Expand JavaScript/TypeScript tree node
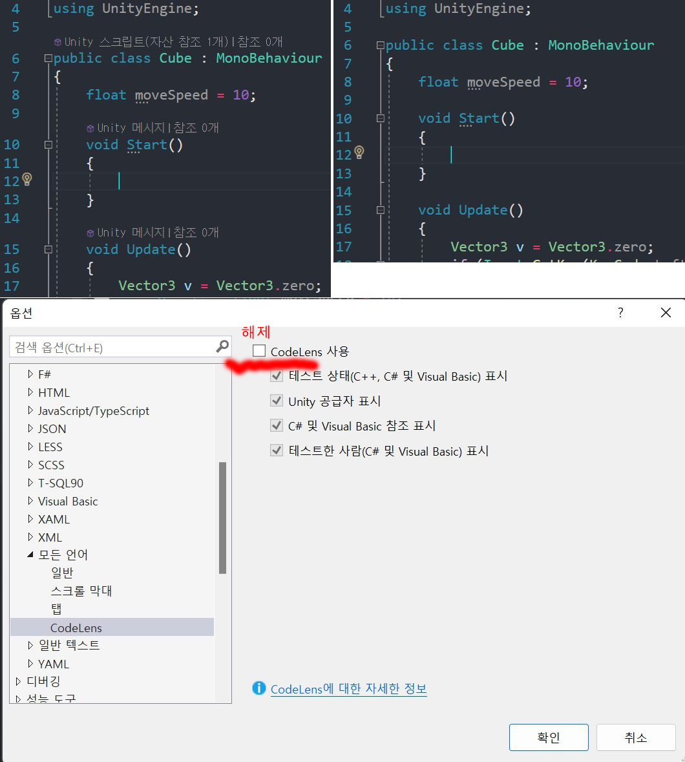The width and height of the screenshot is (685, 762). pyautogui.click(x=30, y=410)
